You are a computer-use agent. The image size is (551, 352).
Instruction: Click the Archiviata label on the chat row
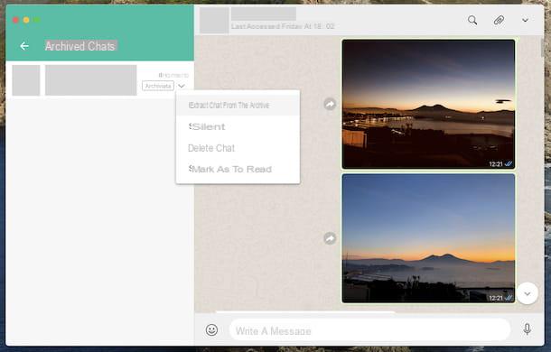(158, 86)
